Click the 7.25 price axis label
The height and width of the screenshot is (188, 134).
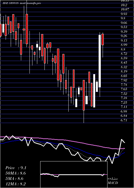point(124,103)
